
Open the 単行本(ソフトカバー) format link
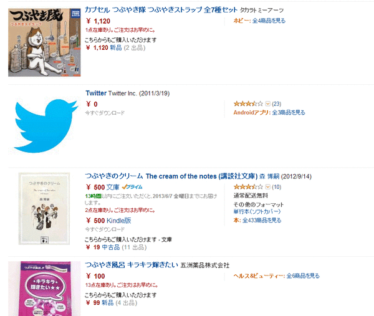coord(257,211)
